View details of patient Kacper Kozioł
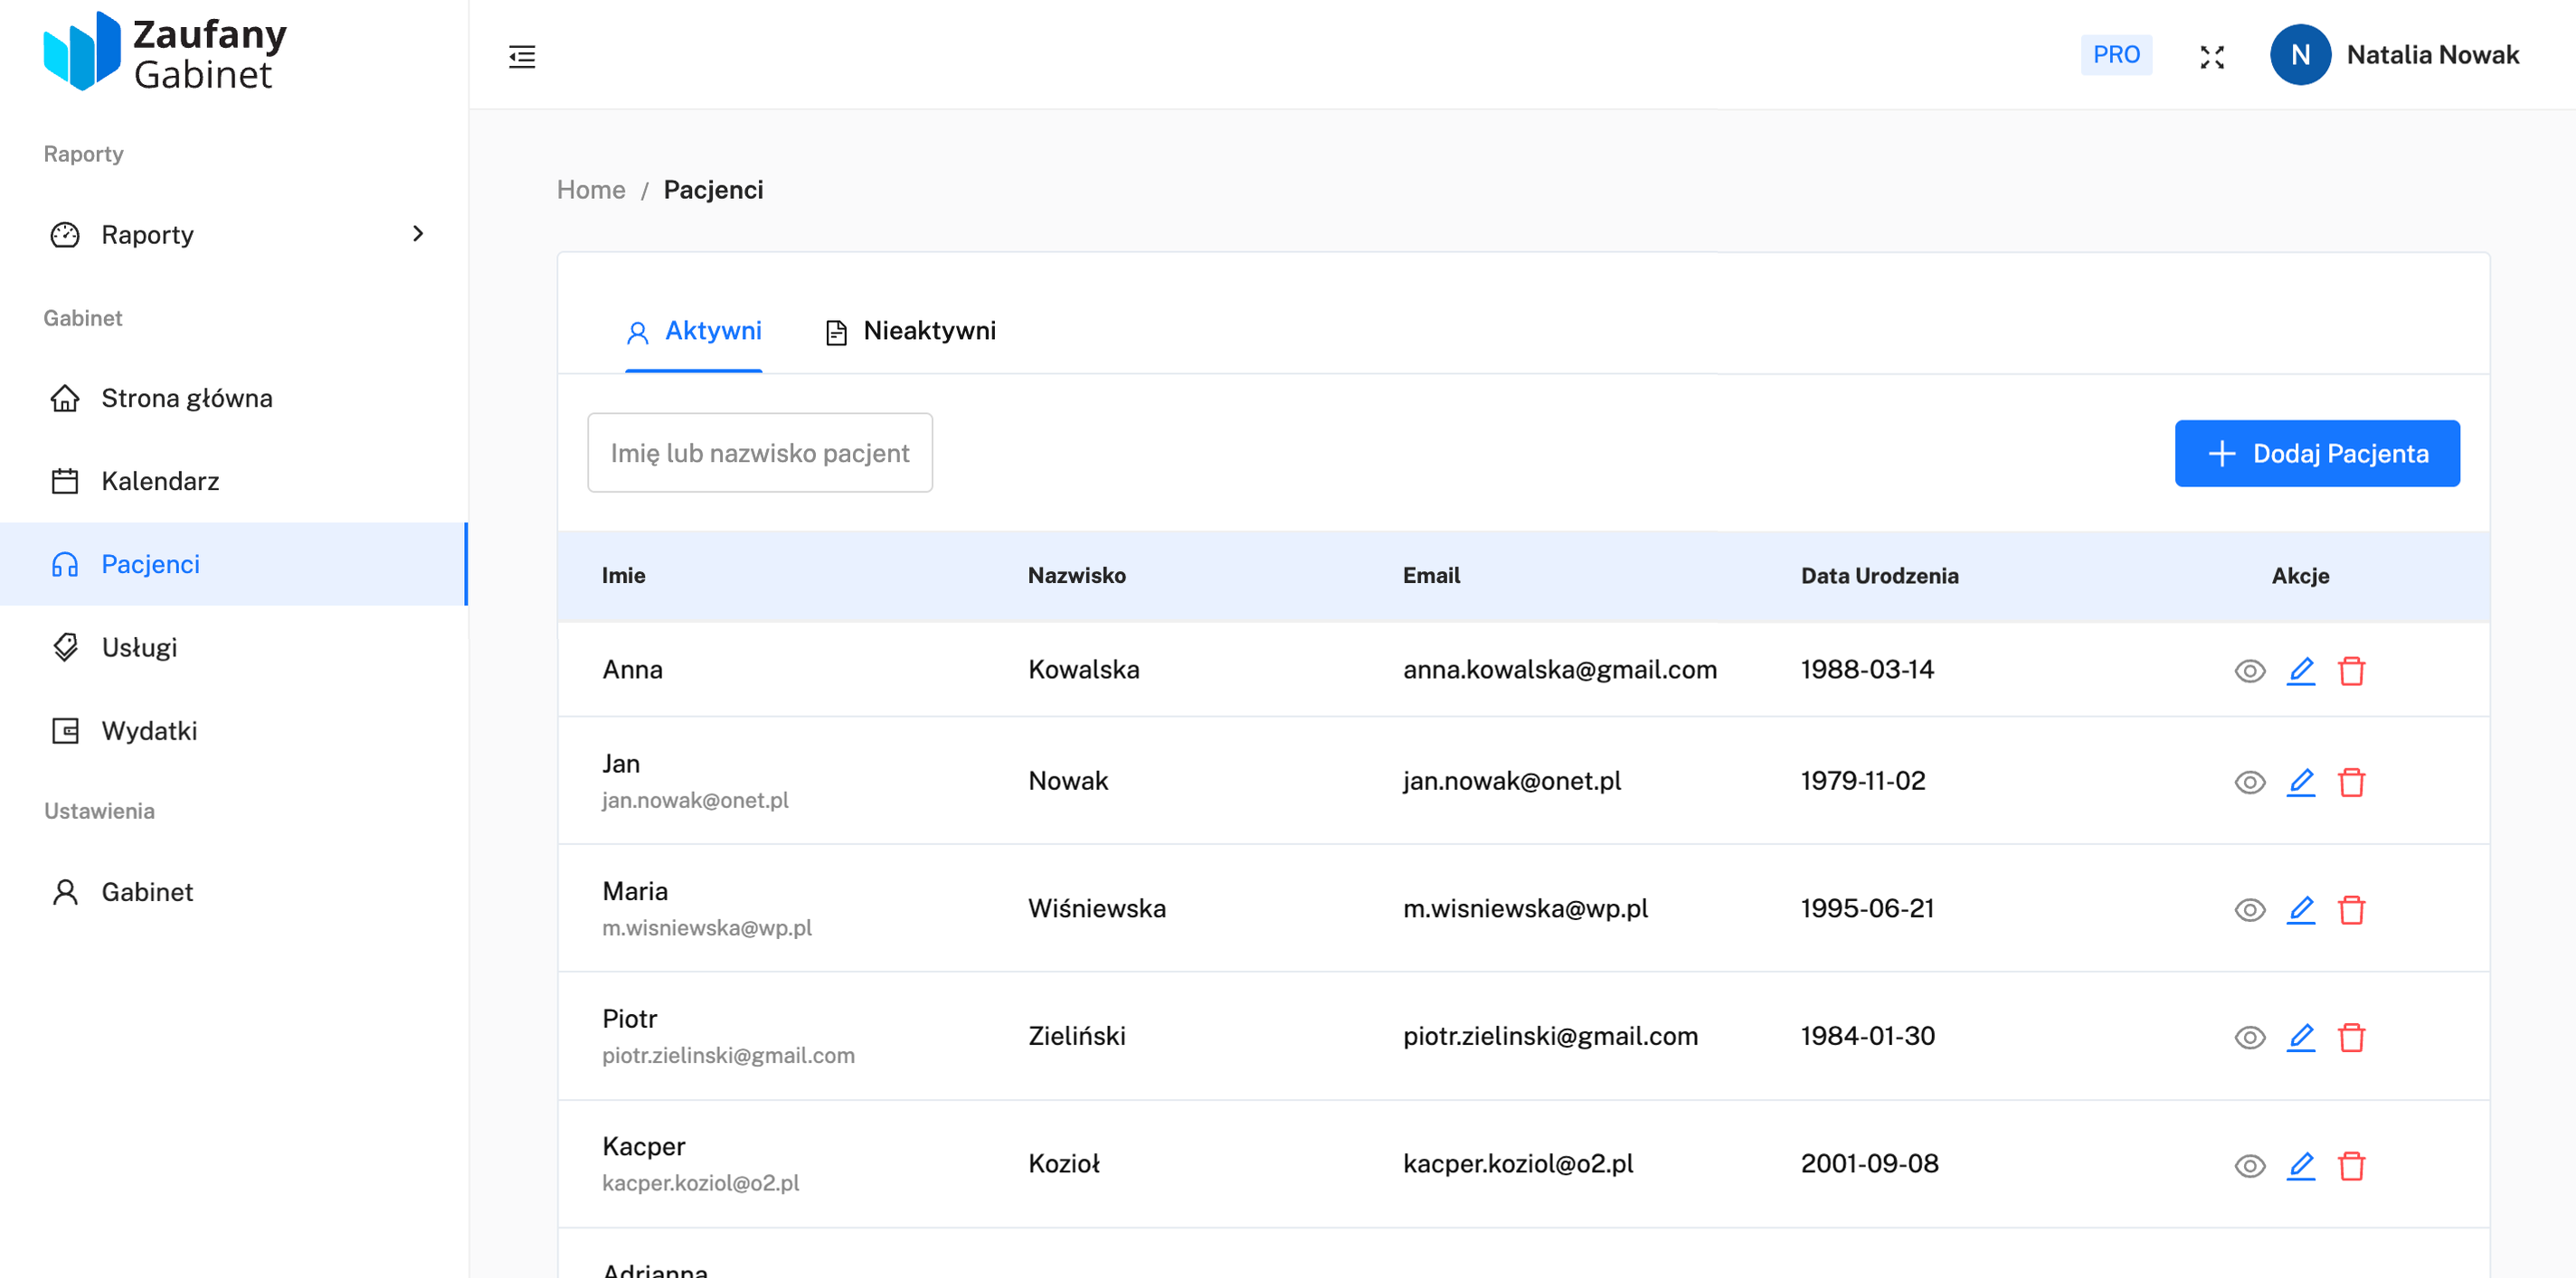The height and width of the screenshot is (1278, 2576). [x=2249, y=1166]
